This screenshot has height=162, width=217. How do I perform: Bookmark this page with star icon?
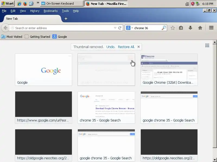click(173, 28)
